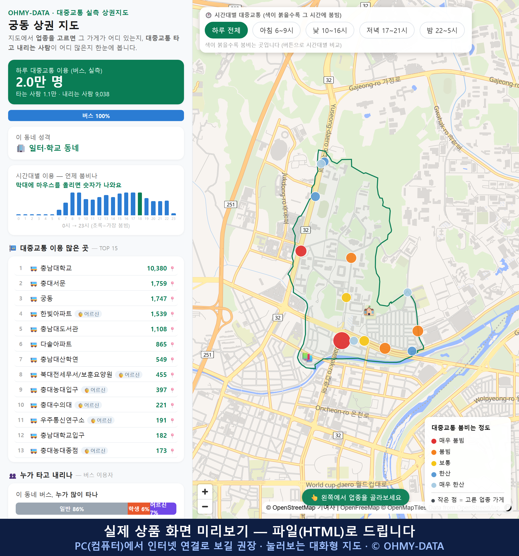Image resolution: width=519 pixels, height=556 pixels.
Task: Click the 학생 6% orange segment
Action: pos(139,508)
